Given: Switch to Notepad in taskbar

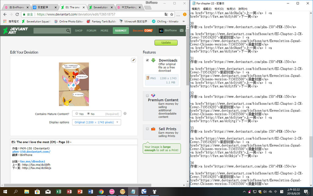Looking at the screenshot, I should (x=133, y=192).
